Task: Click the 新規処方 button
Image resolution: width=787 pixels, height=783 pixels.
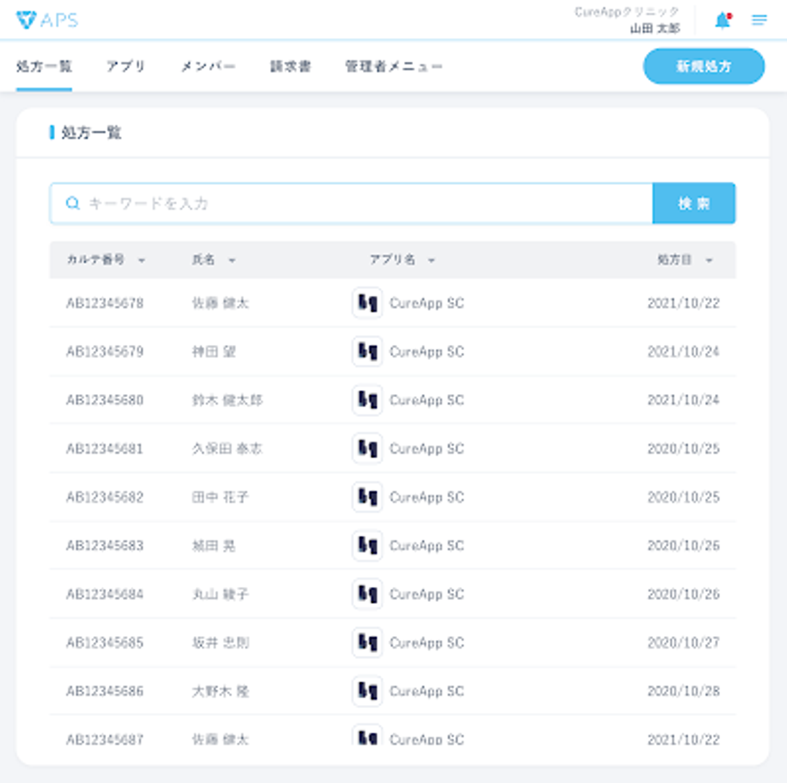Action: (704, 66)
